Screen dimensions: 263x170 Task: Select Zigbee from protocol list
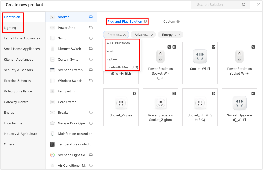click(x=112, y=59)
